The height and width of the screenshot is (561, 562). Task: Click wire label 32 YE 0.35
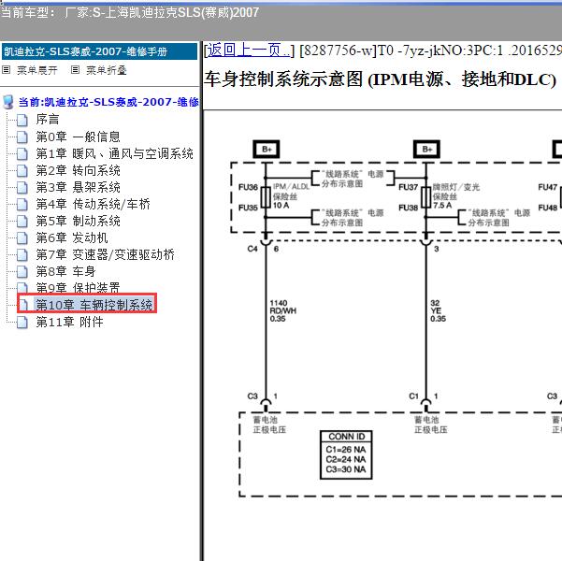[x=438, y=310]
